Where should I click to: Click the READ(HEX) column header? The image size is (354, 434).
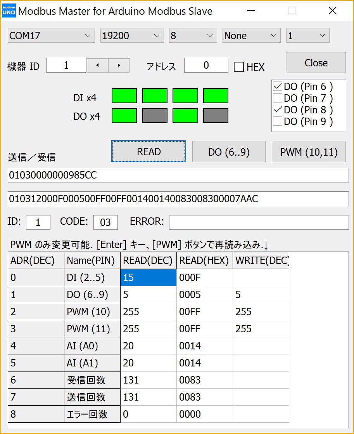(x=205, y=260)
